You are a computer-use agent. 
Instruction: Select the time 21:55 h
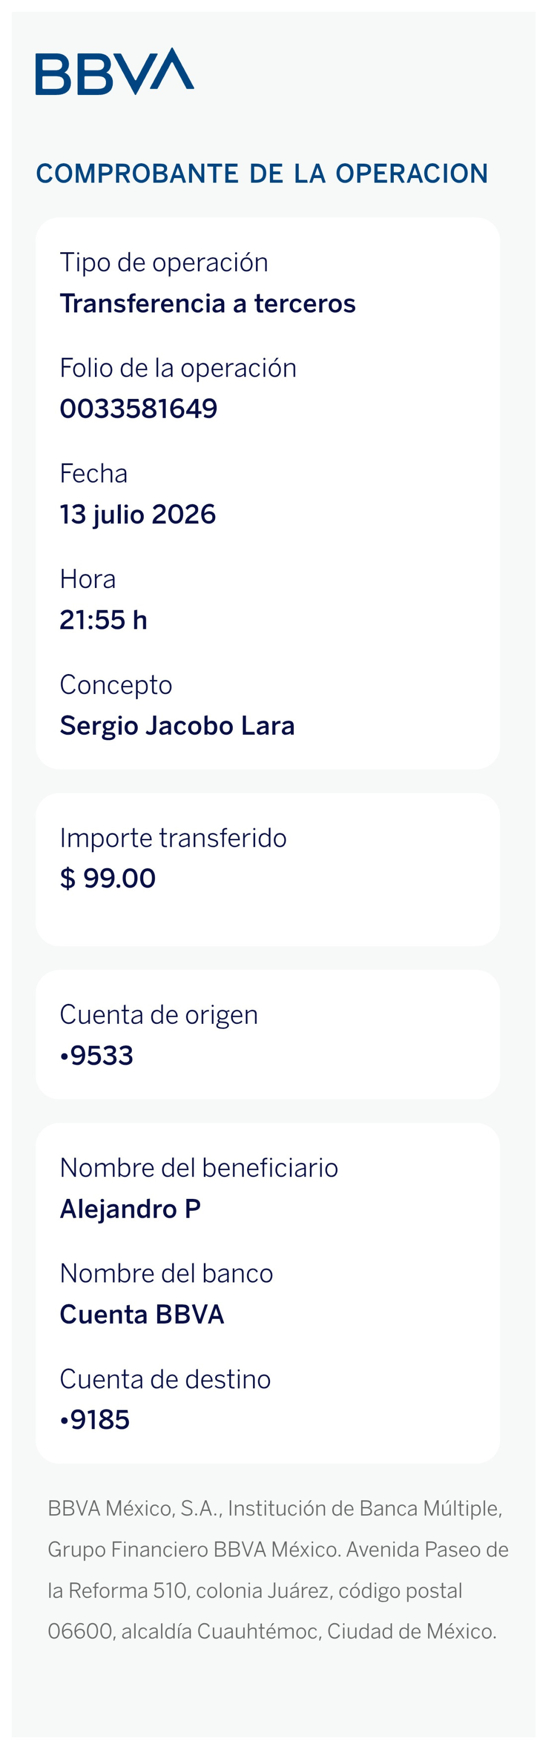[x=103, y=620]
